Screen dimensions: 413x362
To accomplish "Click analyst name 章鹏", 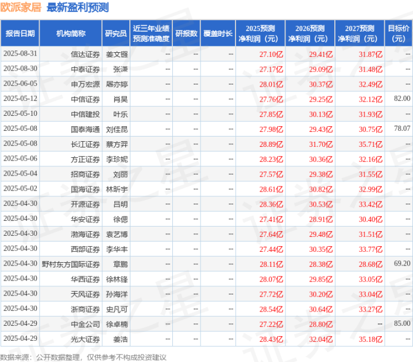I will point(121,264).
